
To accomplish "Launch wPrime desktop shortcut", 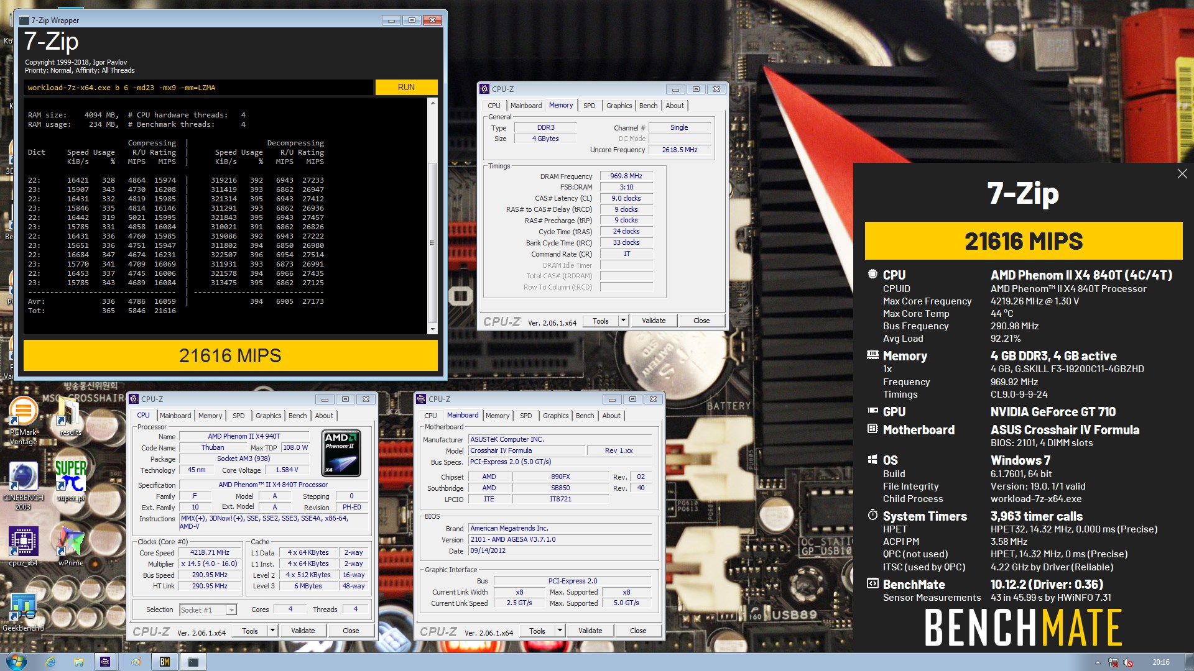I will pos(70,546).
